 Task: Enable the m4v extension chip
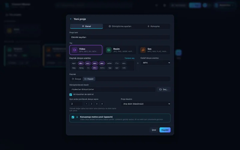[124, 63]
